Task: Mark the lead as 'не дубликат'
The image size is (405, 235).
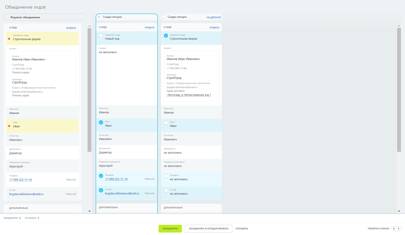Action: 213,17
